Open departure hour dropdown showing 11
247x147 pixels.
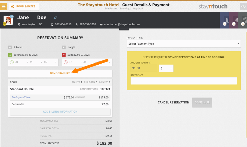coord(75,62)
